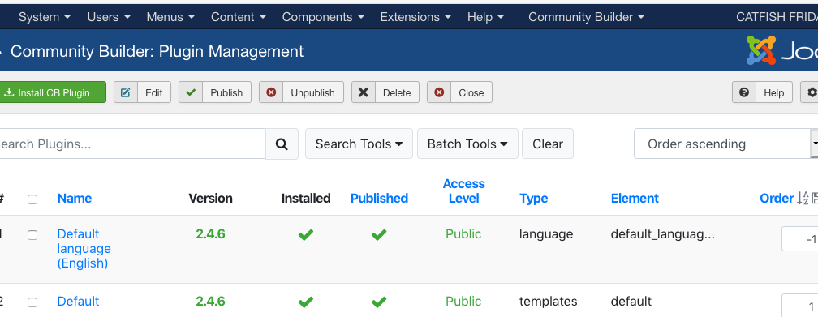The height and width of the screenshot is (317, 818).
Task: Click the default_languag... element cell
Action: (x=662, y=234)
